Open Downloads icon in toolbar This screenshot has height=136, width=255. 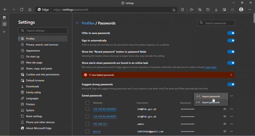[x=216, y=10]
